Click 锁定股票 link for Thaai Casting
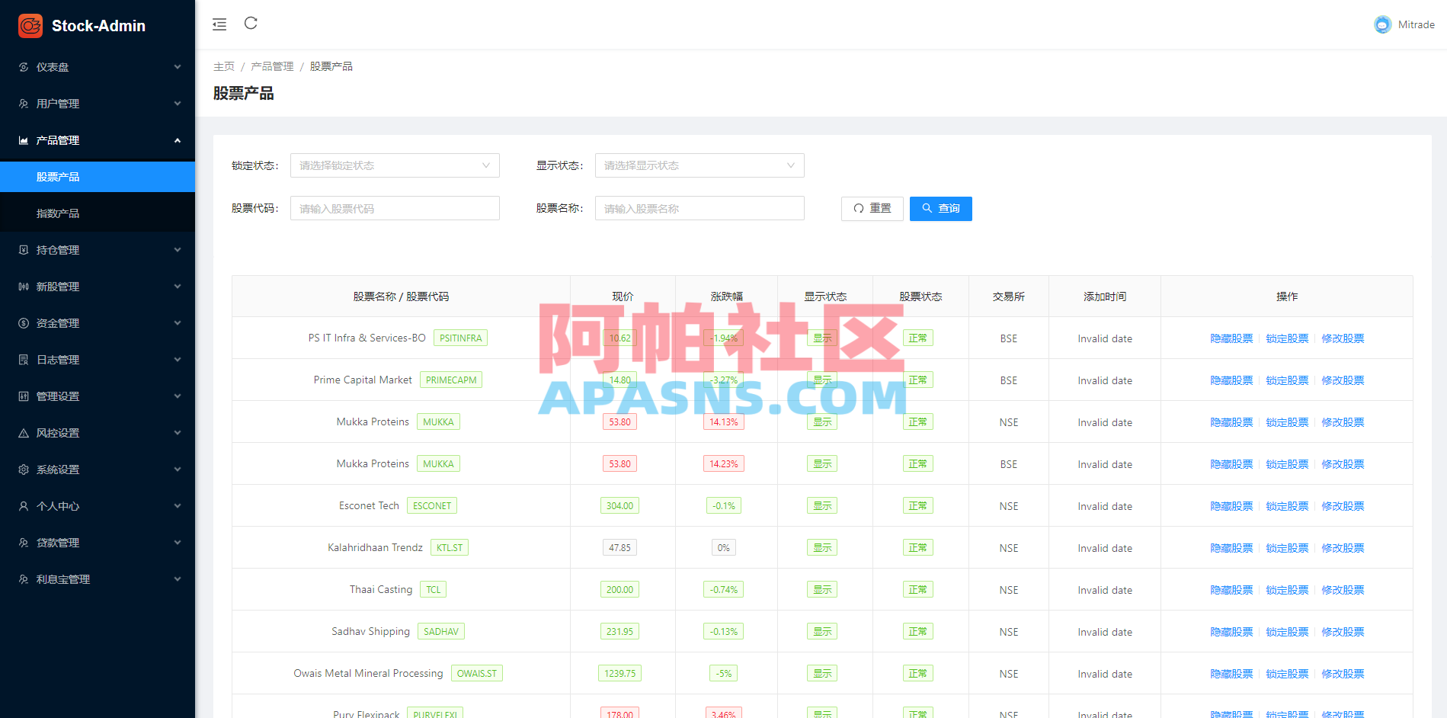 pyautogui.click(x=1287, y=589)
